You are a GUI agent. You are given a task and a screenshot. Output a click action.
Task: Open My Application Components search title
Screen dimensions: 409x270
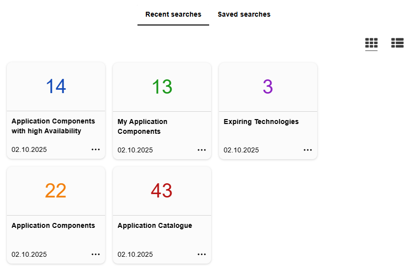142,126
